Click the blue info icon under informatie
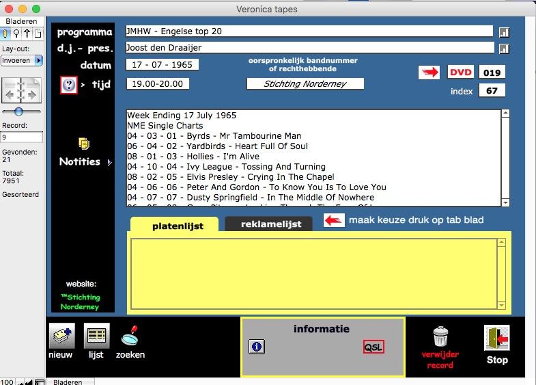 [256, 347]
